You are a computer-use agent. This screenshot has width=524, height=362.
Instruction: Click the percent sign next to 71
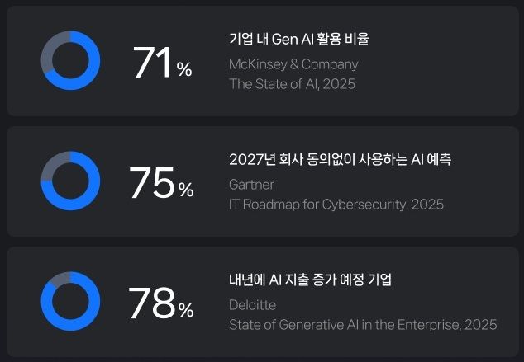point(184,72)
